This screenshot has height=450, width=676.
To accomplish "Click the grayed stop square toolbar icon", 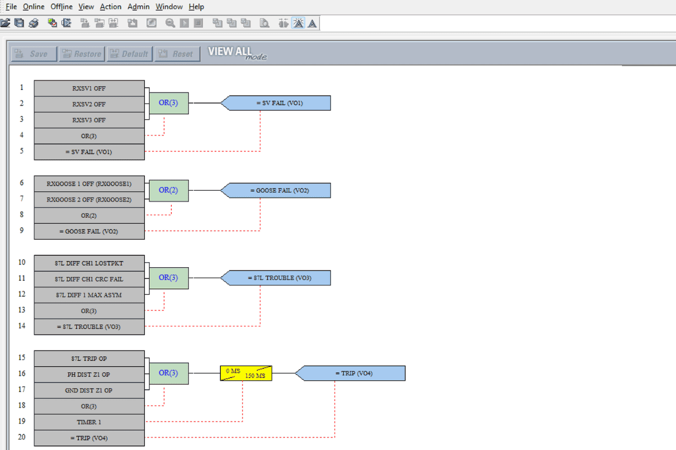I will click(x=198, y=23).
